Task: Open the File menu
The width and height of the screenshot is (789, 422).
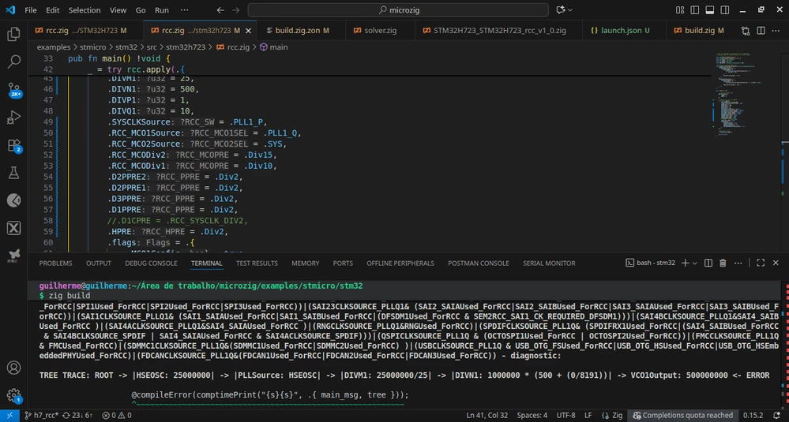Action: pos(31,10)
